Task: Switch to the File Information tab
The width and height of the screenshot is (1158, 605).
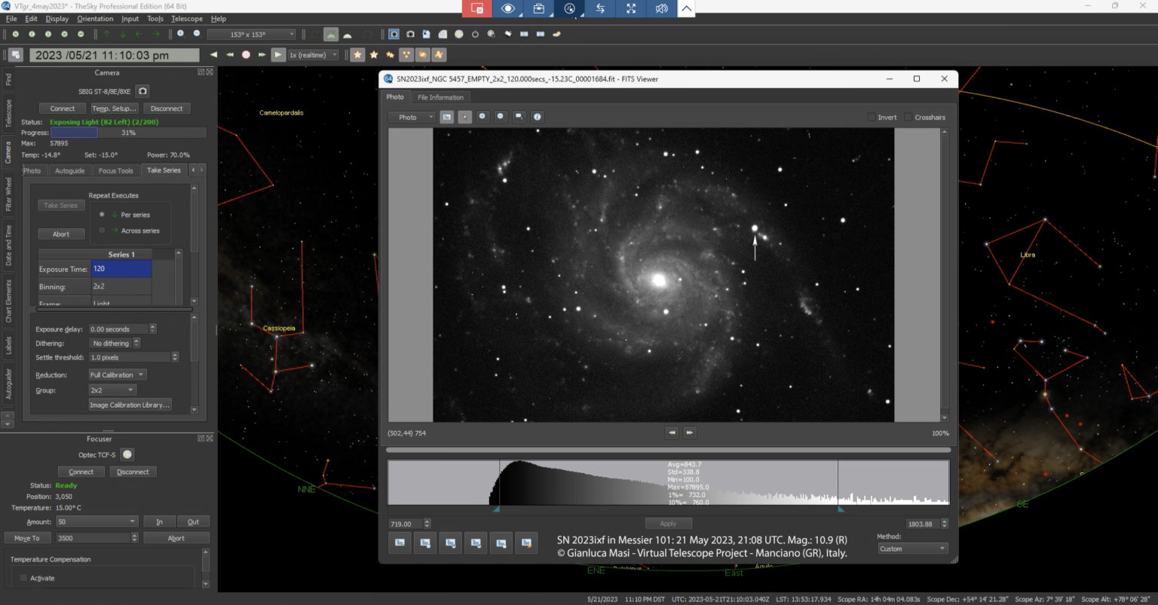Action: click(x=440, y=96)
